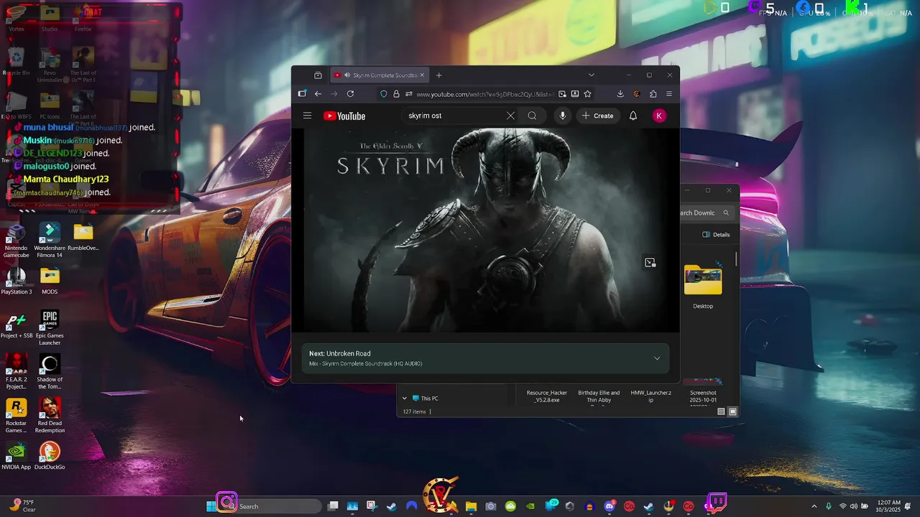Image resolution: width=920 pixels, height=517 pixels.
Task: Clear the skyrim ost search text
Action: pyautogui.click(x=510, y=116)
